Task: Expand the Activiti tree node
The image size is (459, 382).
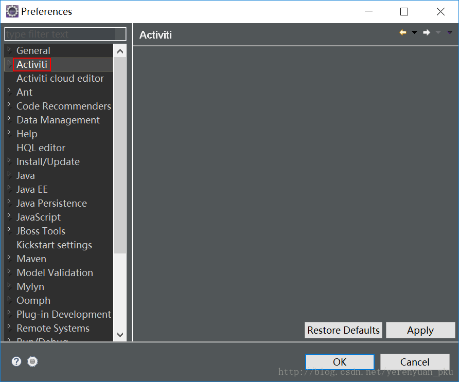Action: pos(9,63)
